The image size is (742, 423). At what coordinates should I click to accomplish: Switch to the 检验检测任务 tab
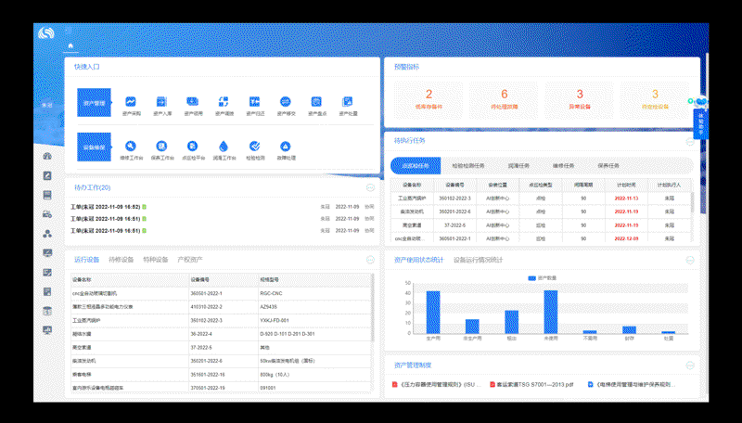point(468,166)
